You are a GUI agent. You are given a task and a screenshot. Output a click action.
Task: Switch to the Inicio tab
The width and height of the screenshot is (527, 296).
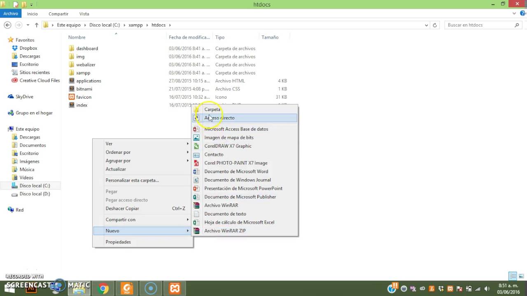point(33,14)
